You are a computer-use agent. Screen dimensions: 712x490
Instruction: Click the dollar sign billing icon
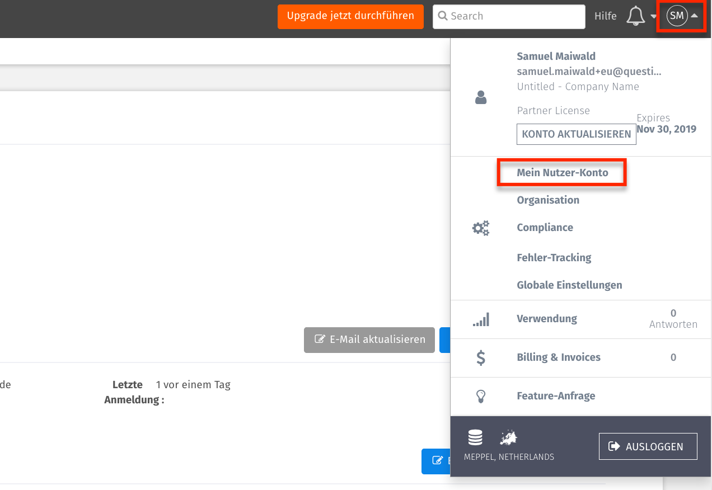coord(481,357)
